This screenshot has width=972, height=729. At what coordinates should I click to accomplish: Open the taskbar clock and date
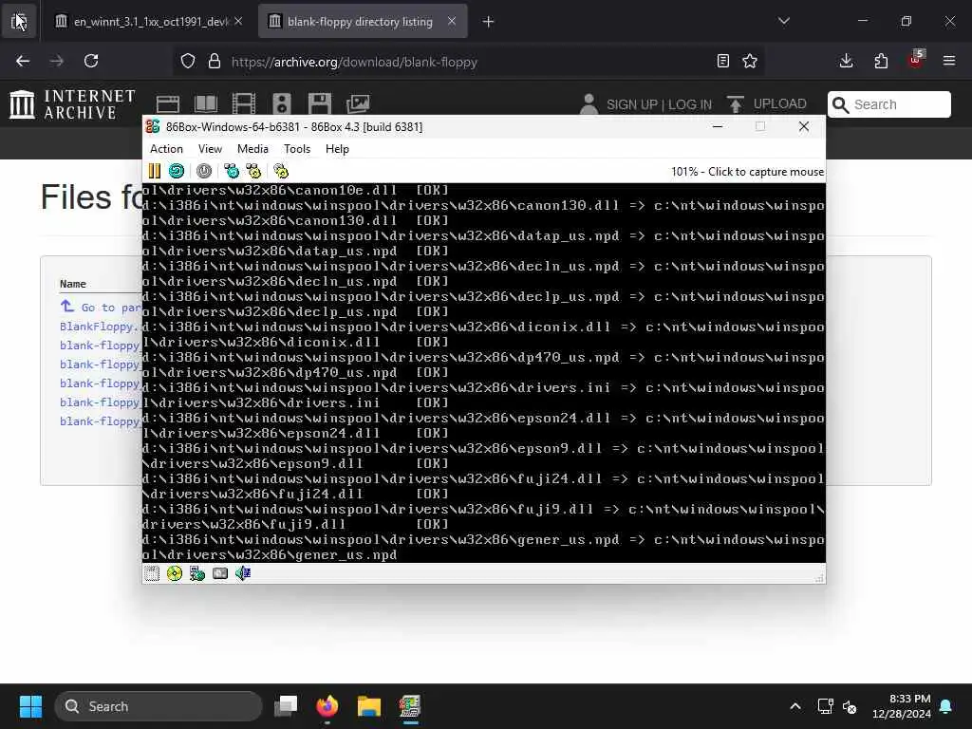[902, 706]
